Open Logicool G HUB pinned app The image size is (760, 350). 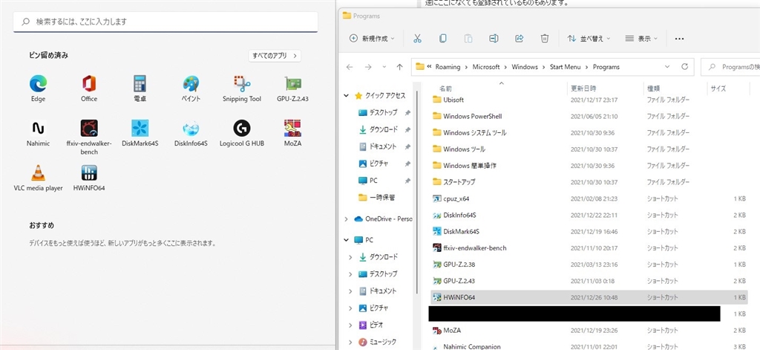coord(242,133)
